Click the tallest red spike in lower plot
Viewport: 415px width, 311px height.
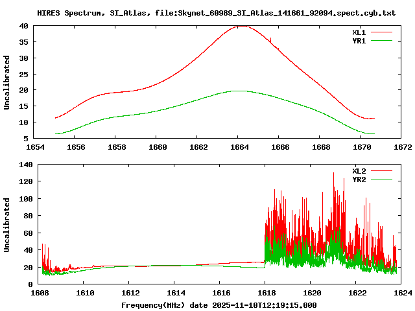click(x=334, y=174)
